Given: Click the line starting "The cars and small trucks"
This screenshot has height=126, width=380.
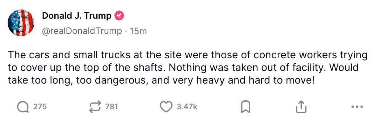Looking at the screenshot, I should click(x=188, y=55).
